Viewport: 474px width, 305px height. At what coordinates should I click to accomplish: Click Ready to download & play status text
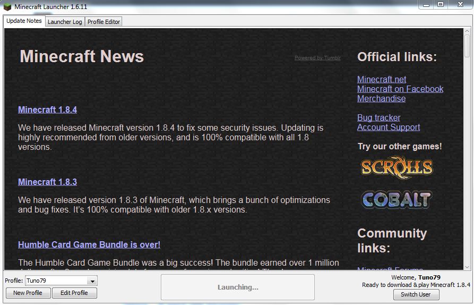(x=416, y=285)
